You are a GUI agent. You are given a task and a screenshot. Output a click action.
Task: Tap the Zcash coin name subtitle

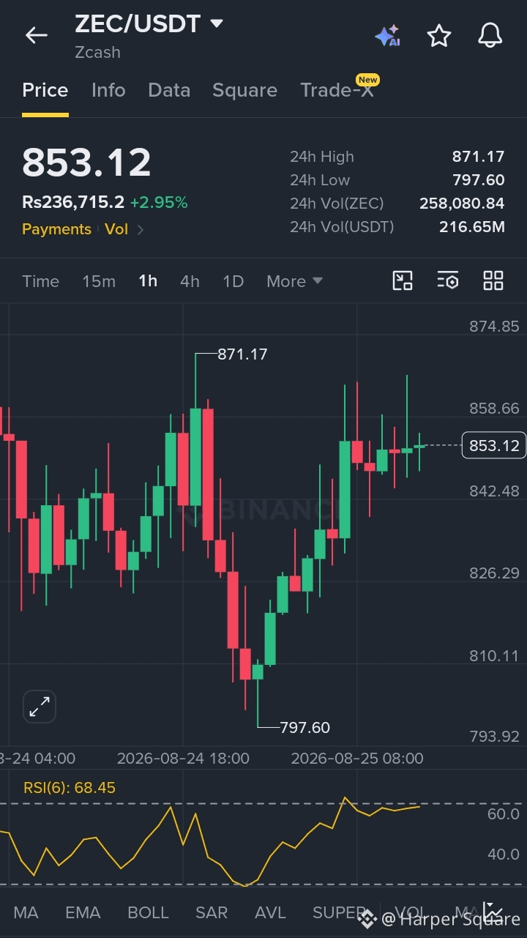[97, 53]
